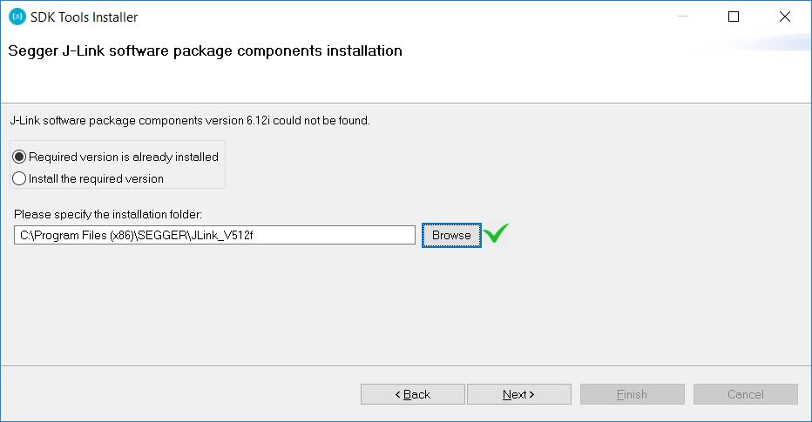The image size is (812, 422).
Task: Click into the installation folder path field
Action: (x=214, y=235)
